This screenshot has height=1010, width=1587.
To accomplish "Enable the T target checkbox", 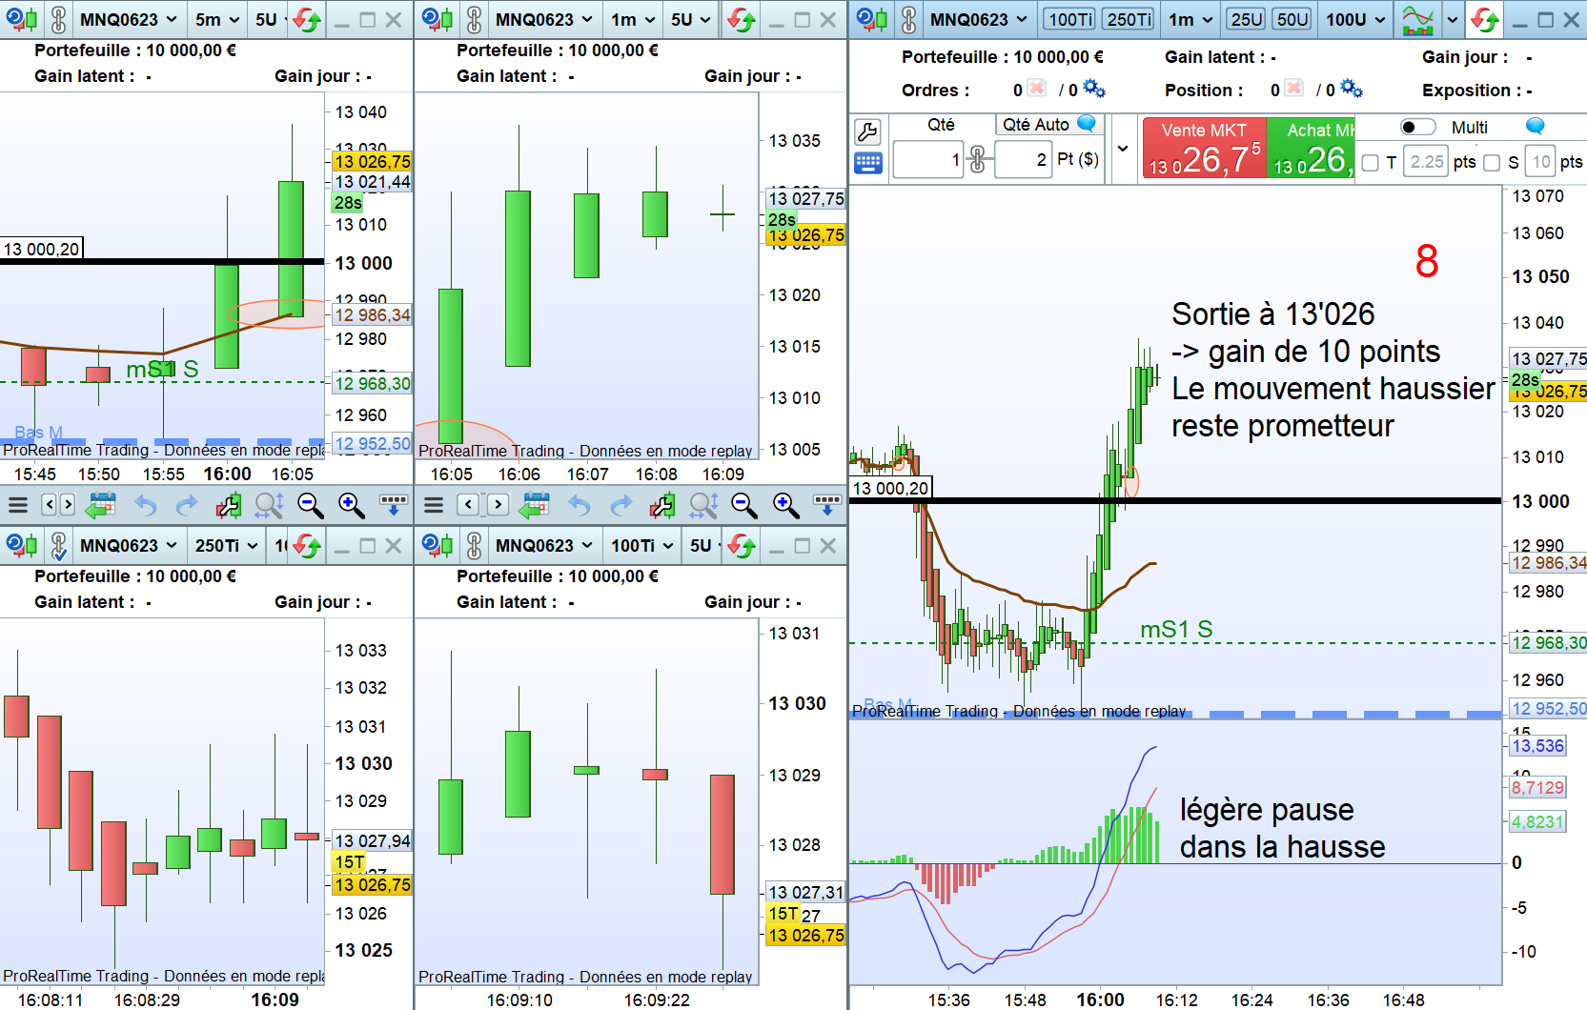I will (1371, 163).
